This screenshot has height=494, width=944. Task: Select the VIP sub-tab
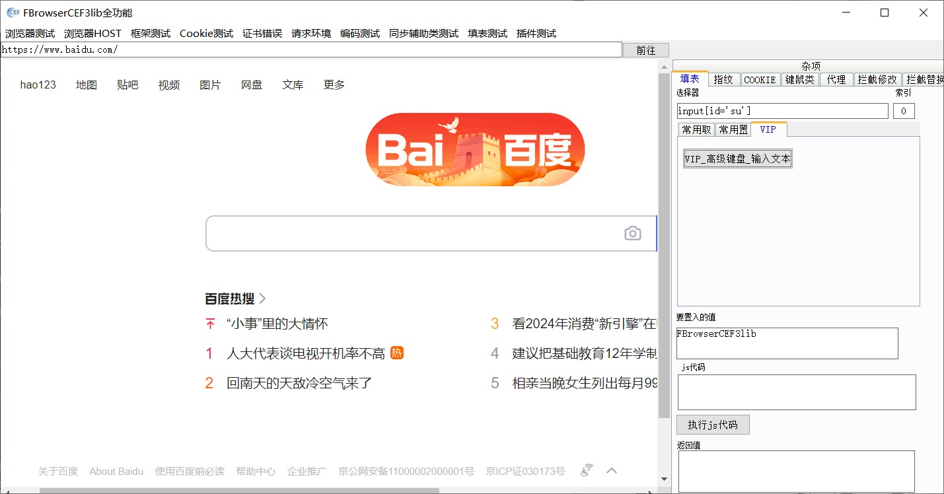pos(768,129)
